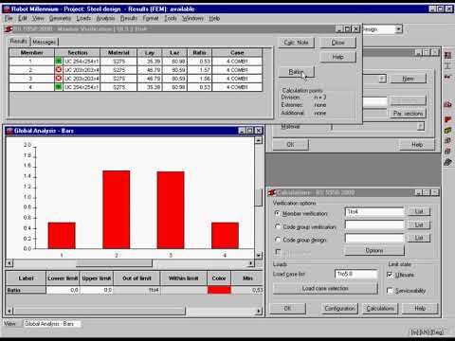Click the Par. sections button
Viewport: 455px width, 341px height.
click(x=409, y=114)
